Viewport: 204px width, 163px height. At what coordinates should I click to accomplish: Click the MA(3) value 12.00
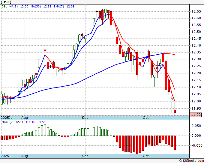point(24,7)
